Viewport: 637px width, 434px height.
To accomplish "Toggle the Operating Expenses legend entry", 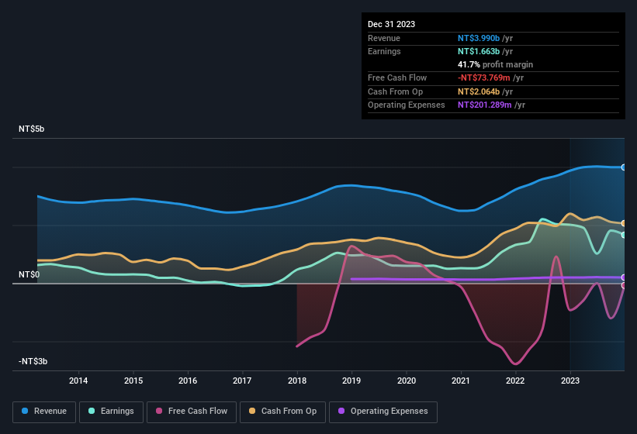I will point(383,412).
